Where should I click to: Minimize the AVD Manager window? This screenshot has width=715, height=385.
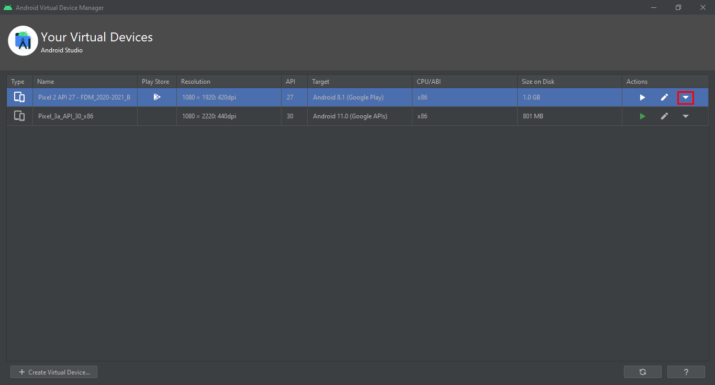pyautogui.click(x=654, y=7)
